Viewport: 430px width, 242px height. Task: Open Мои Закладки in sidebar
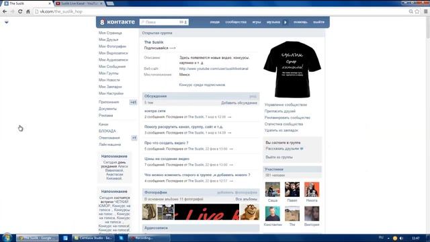tap(110, 87)
